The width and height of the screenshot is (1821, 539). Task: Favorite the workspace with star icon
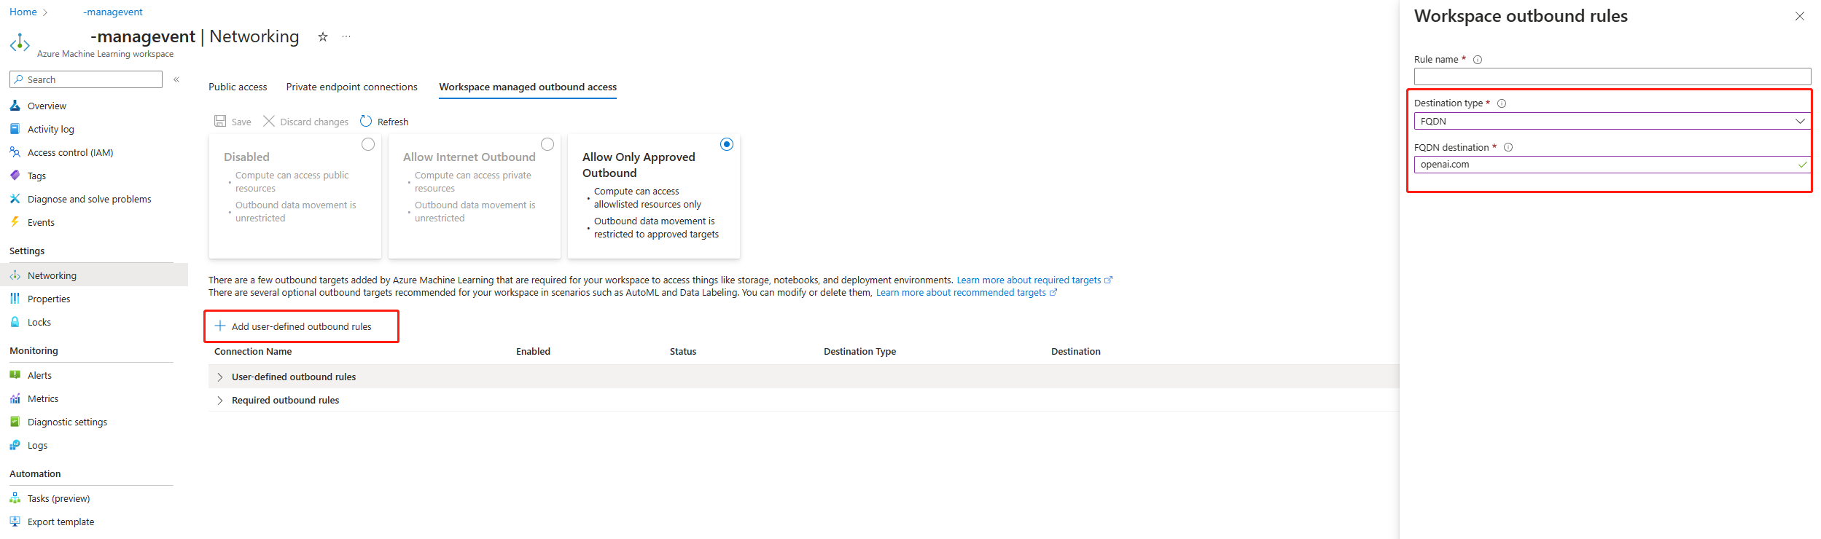[x=323, y=36]
